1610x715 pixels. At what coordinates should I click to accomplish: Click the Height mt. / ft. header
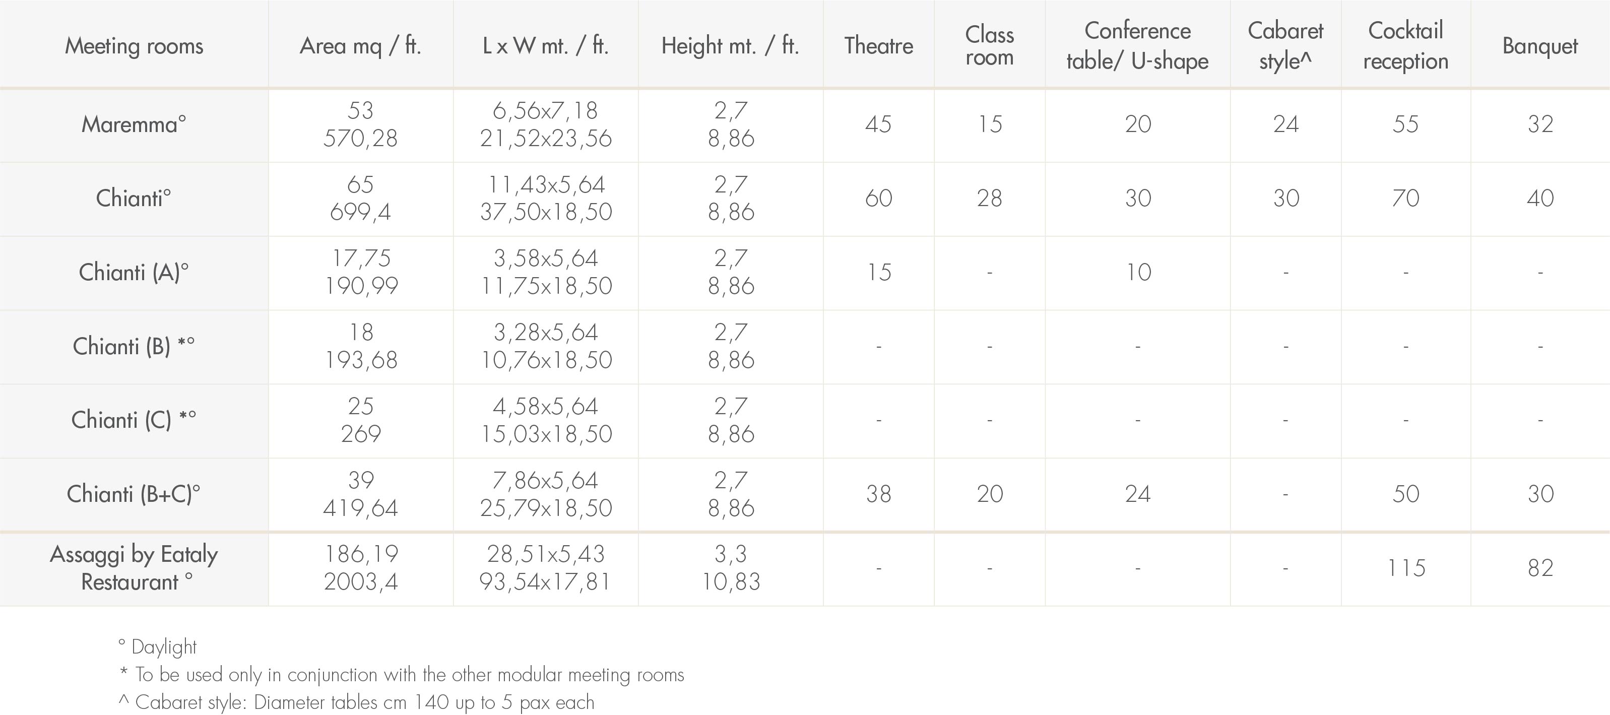pyautogui.click(x=730, y=46)
